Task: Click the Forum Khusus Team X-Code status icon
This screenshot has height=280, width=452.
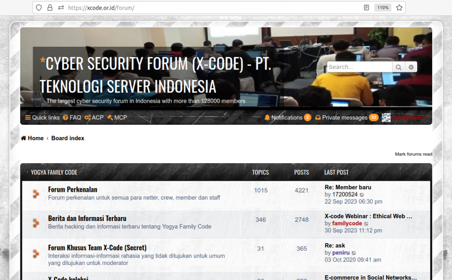Action: [36, 254]
